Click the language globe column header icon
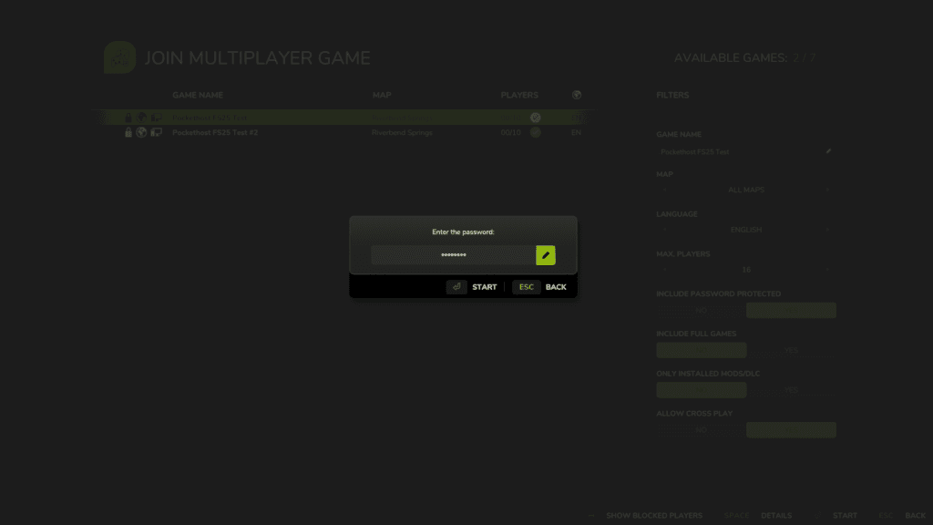The image size is (933, 525). pyautogui.click(x=576, y=95)
